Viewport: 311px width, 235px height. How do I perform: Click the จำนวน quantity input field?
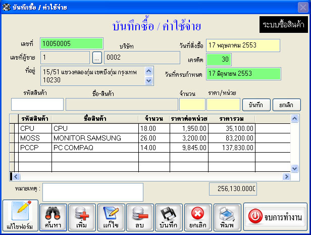point(192,104)
